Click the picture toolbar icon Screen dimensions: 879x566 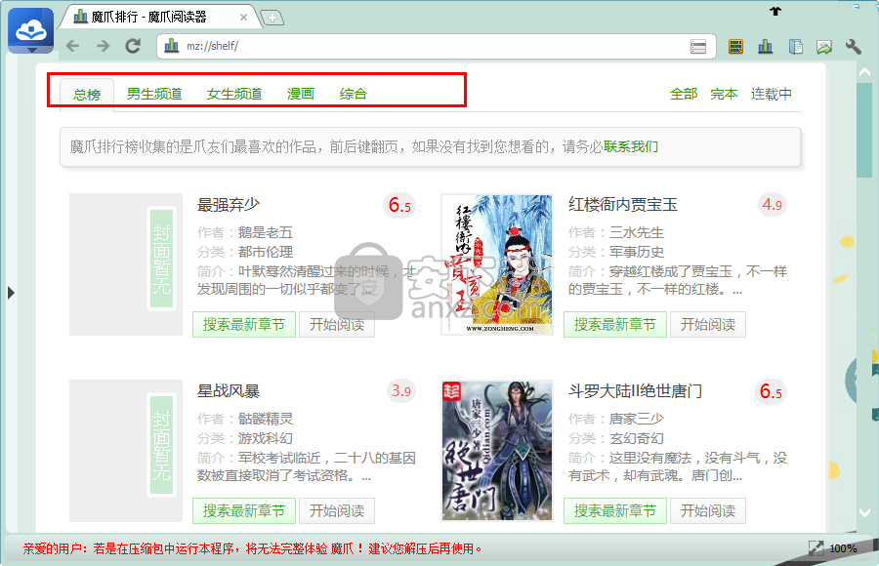(x=824, y=47)
